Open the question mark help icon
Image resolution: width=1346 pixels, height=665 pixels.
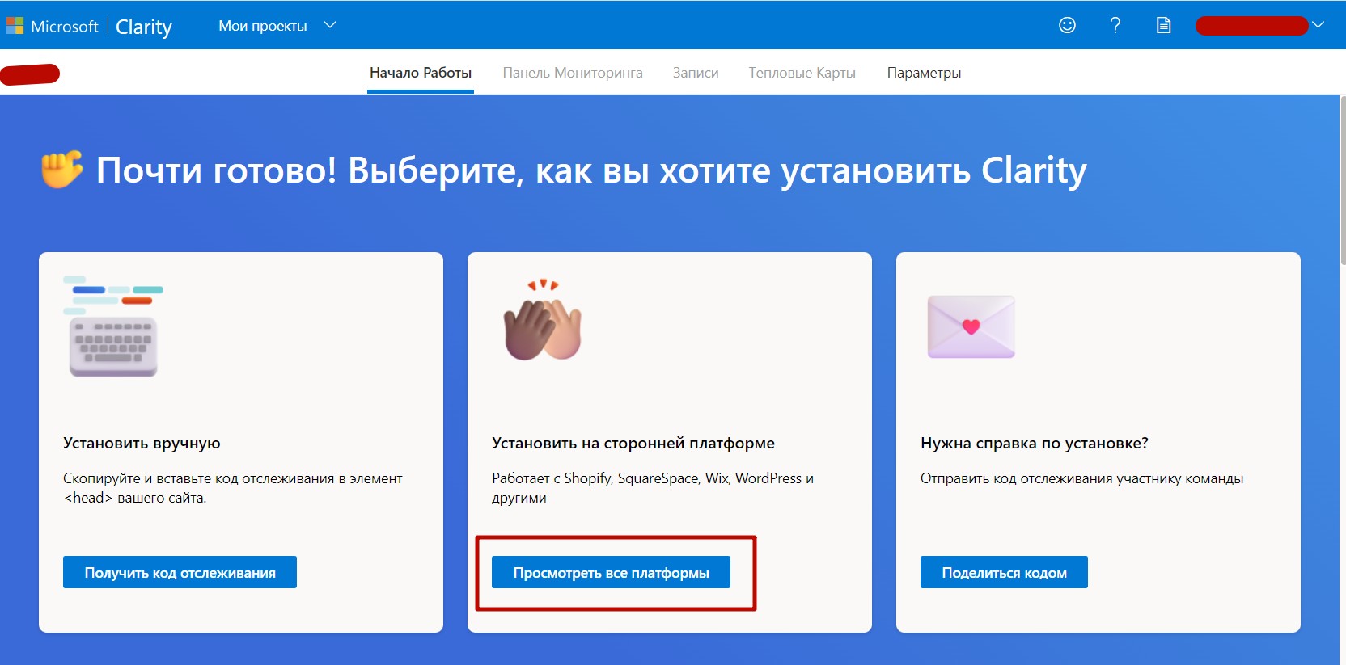(1115, 25)
